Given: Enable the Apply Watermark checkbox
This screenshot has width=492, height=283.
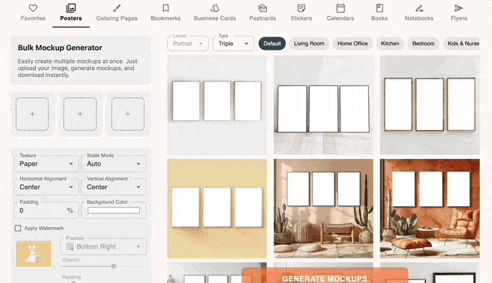Looking at the screenshot, I should [18, 228].
